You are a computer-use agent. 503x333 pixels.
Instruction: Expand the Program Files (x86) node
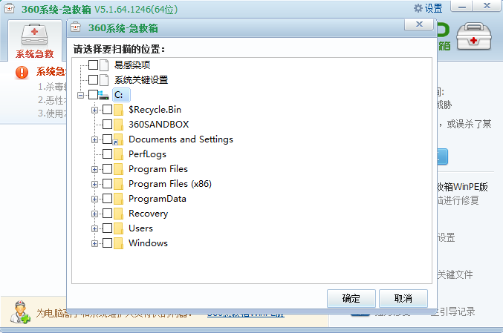(94, 184)
